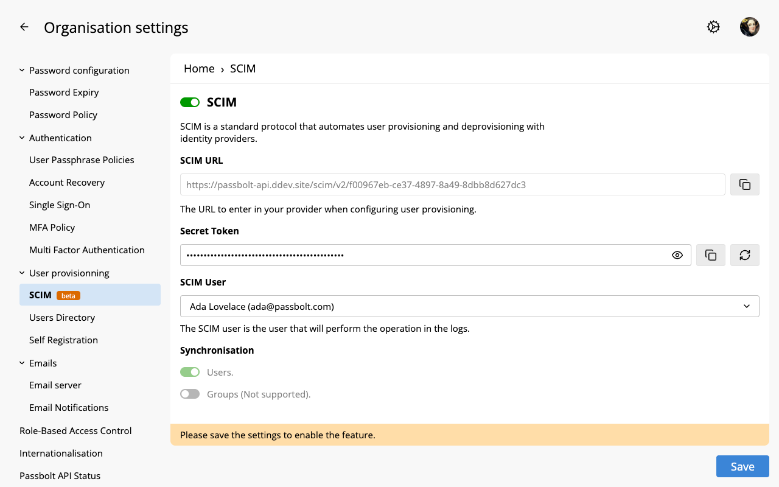
Task: Open the settings gear icon
Action: pos(713,27)
